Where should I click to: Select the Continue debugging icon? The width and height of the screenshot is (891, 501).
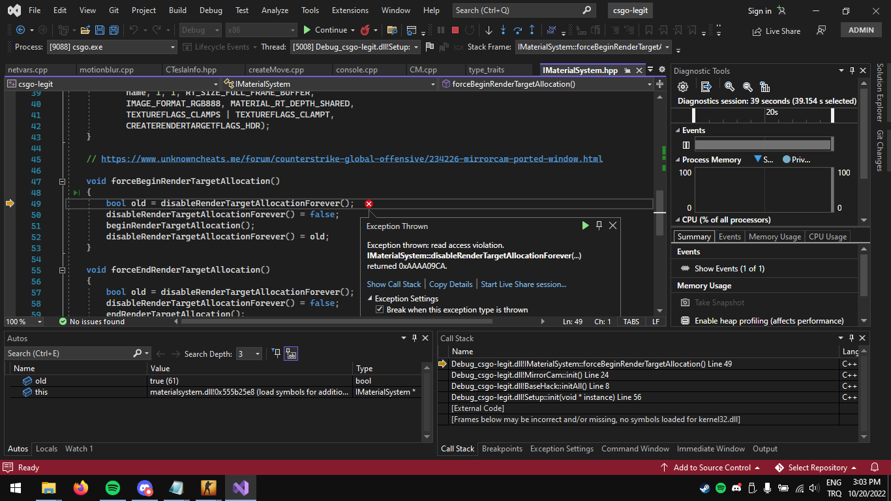tap(307, 30)
